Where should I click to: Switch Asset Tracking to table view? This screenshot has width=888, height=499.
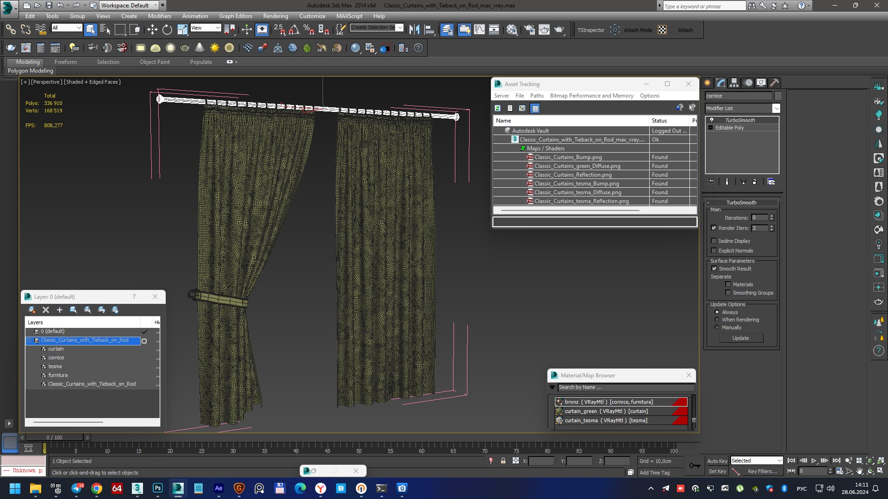click(535, 108)
